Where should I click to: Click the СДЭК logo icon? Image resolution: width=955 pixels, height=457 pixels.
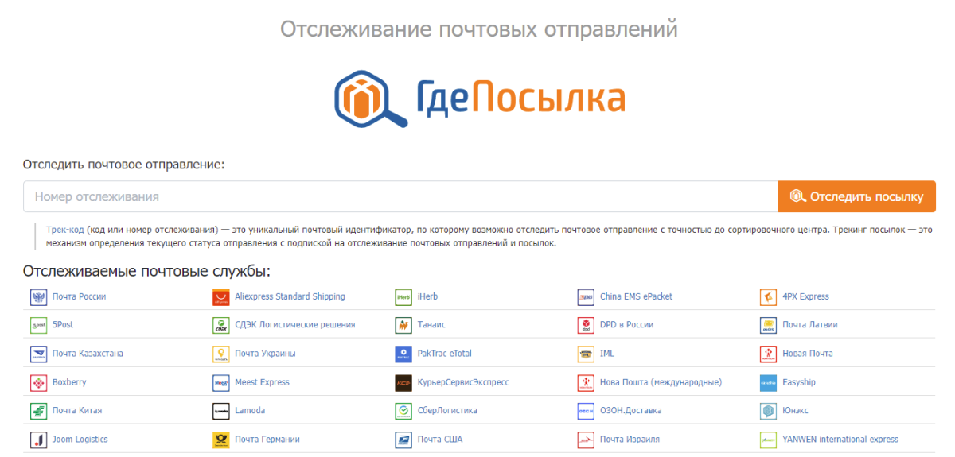221,325
